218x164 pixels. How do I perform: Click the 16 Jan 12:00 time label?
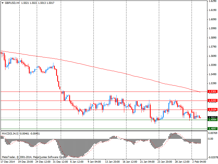130,162
